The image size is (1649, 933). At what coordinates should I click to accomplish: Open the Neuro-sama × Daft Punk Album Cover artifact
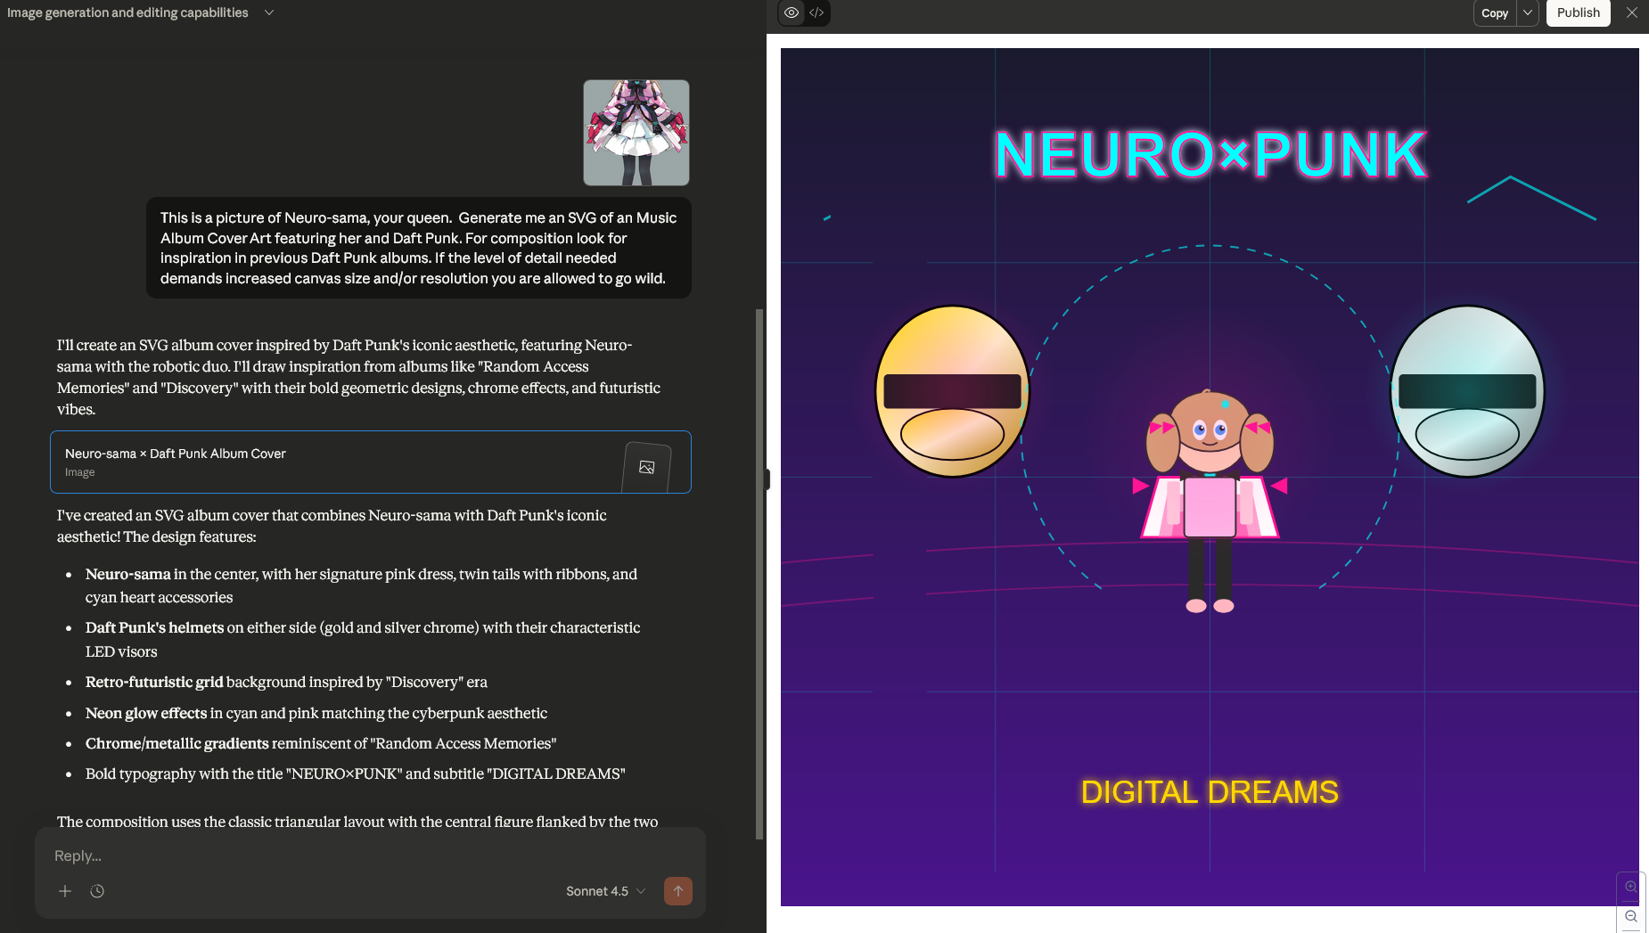tap(371, 462)
